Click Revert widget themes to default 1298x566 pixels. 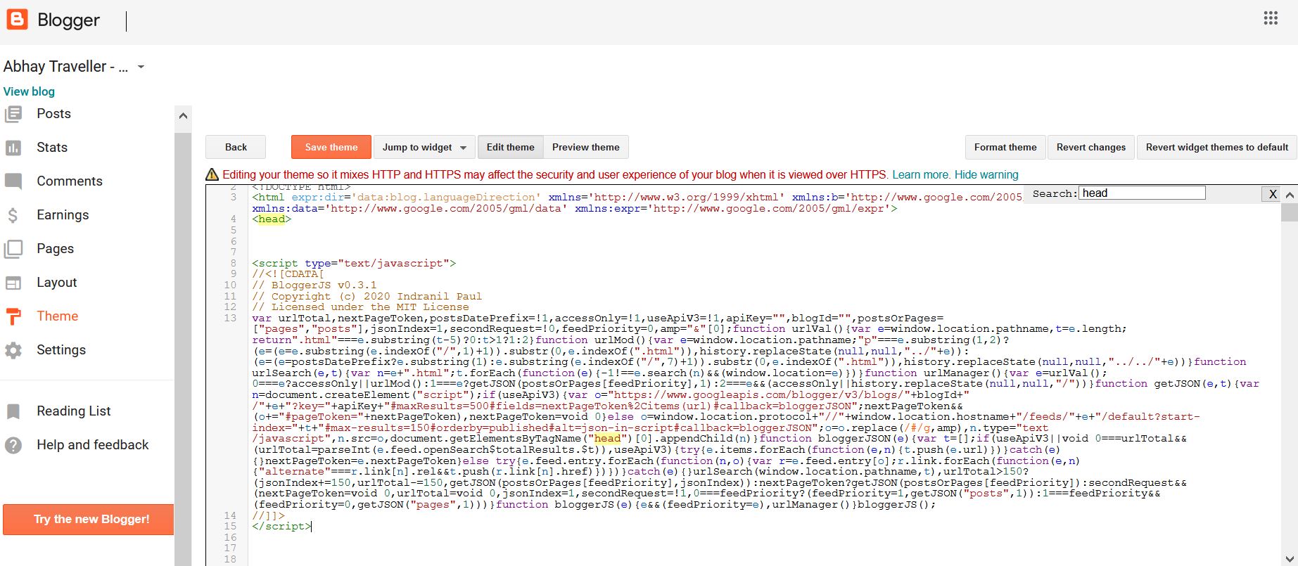(1216, 147)
